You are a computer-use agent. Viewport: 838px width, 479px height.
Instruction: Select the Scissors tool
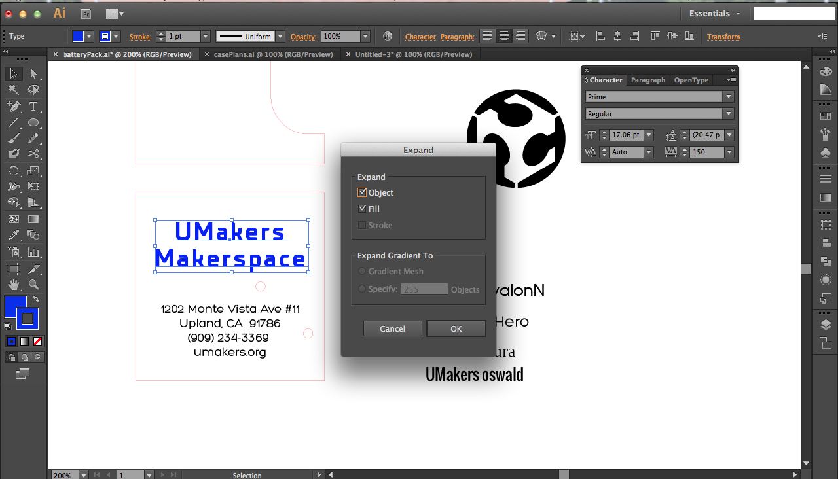tap(33, 154)
